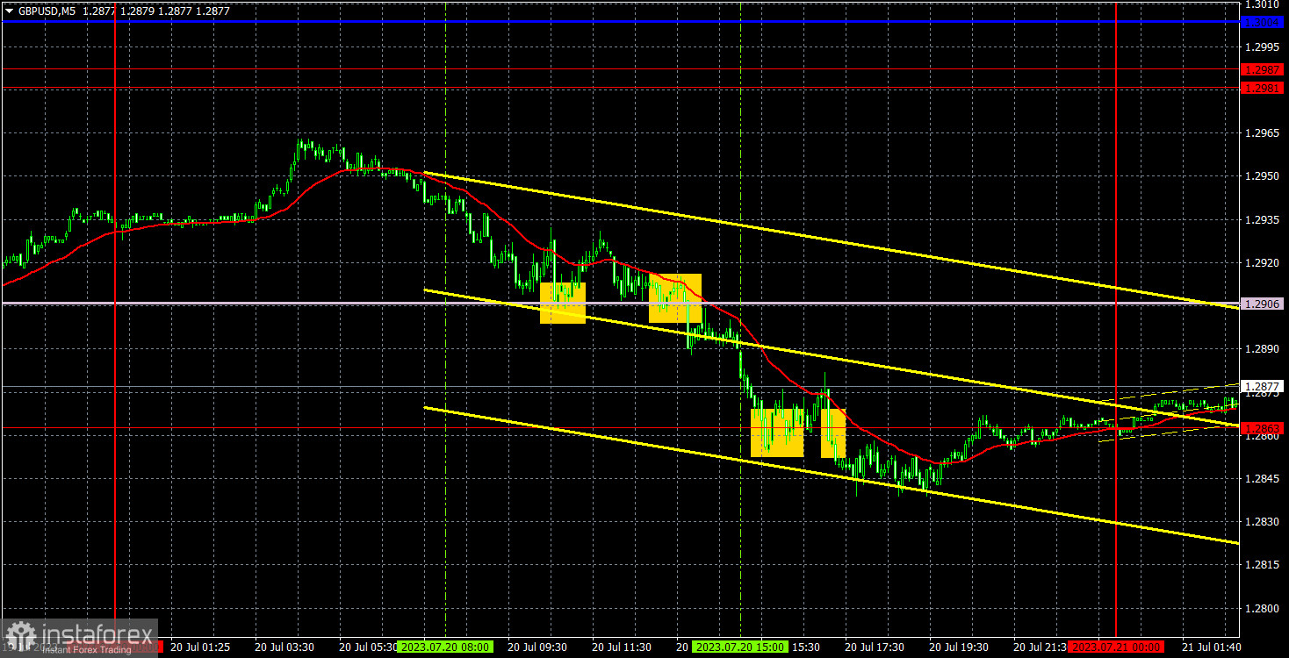
Task: Click the green 2023.07.20 15:00 time marker
Action: point(740,647)
